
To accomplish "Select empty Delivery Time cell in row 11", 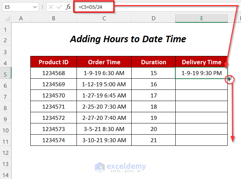I will tap(202, 140).
